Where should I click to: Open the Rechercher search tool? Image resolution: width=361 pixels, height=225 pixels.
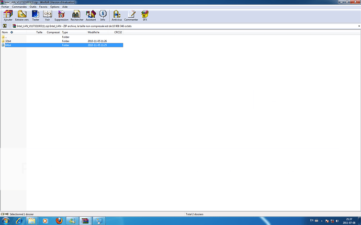(77, 15)
